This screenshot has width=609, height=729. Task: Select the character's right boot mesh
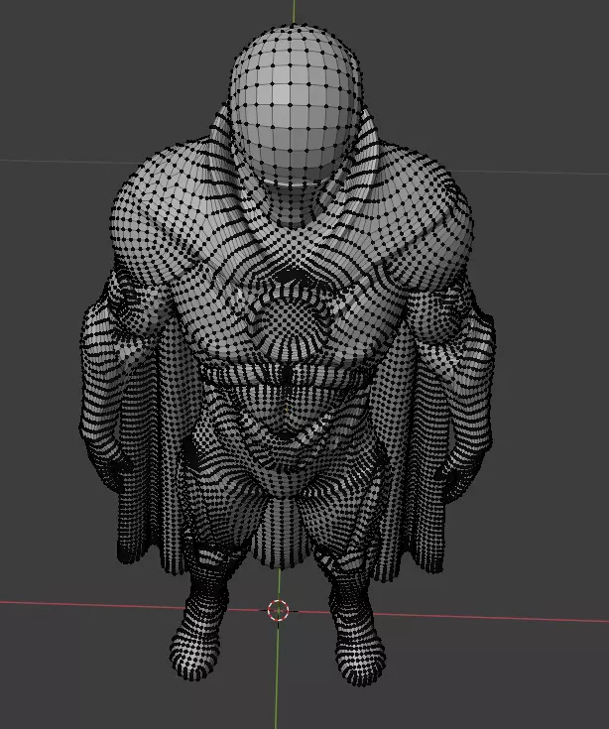pos(198,628)
